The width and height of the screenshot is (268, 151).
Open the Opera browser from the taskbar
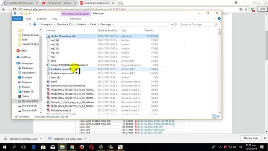coord(91,147)
